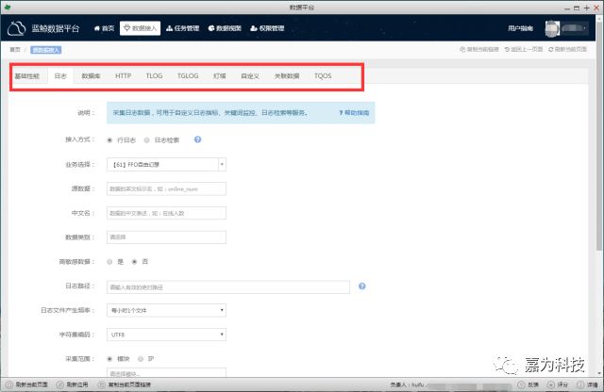Switch to the 关联数据 tab

pyautogui.click(x=287, y=76)
